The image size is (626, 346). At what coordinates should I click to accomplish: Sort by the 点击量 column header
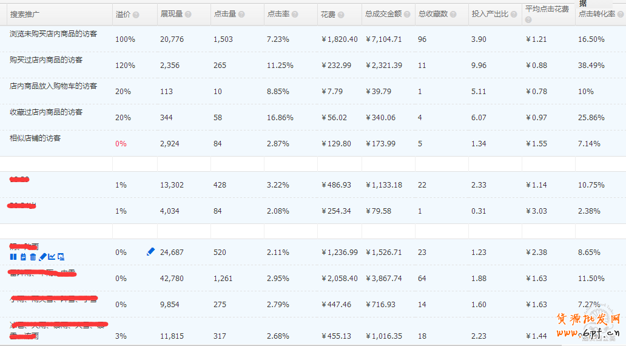[224, 14]
